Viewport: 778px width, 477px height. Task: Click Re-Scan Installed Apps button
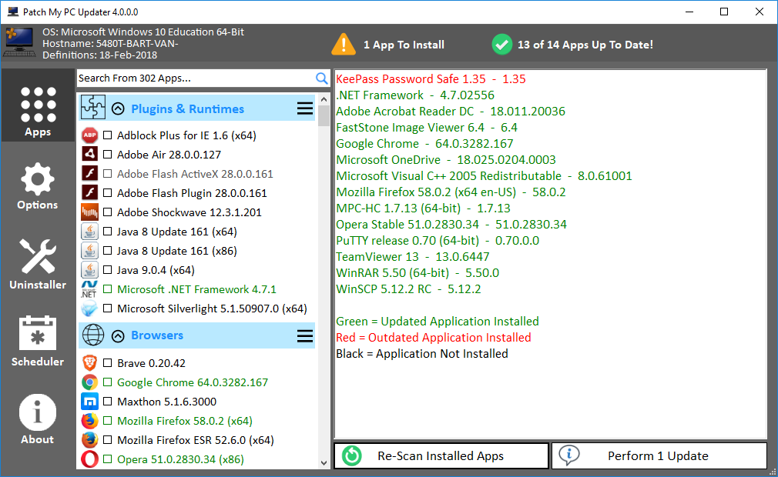[x=441, y=455]
